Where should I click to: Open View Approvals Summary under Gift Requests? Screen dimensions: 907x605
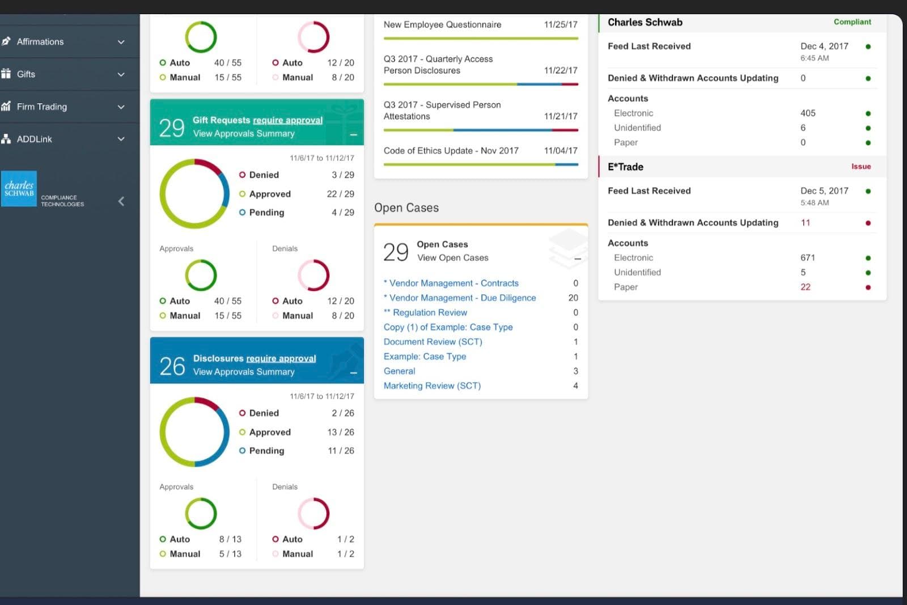coord(244,134)
